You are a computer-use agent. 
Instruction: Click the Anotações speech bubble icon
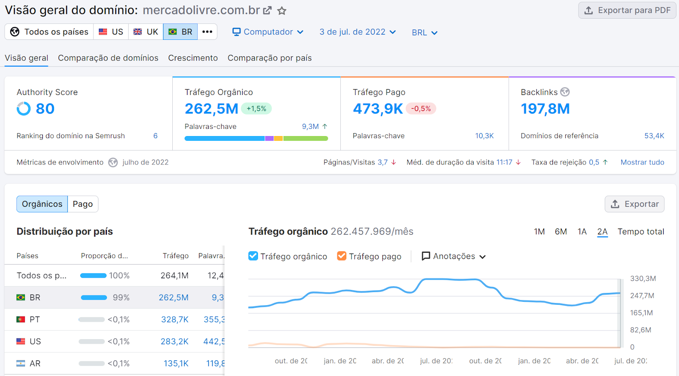(426, 256)
